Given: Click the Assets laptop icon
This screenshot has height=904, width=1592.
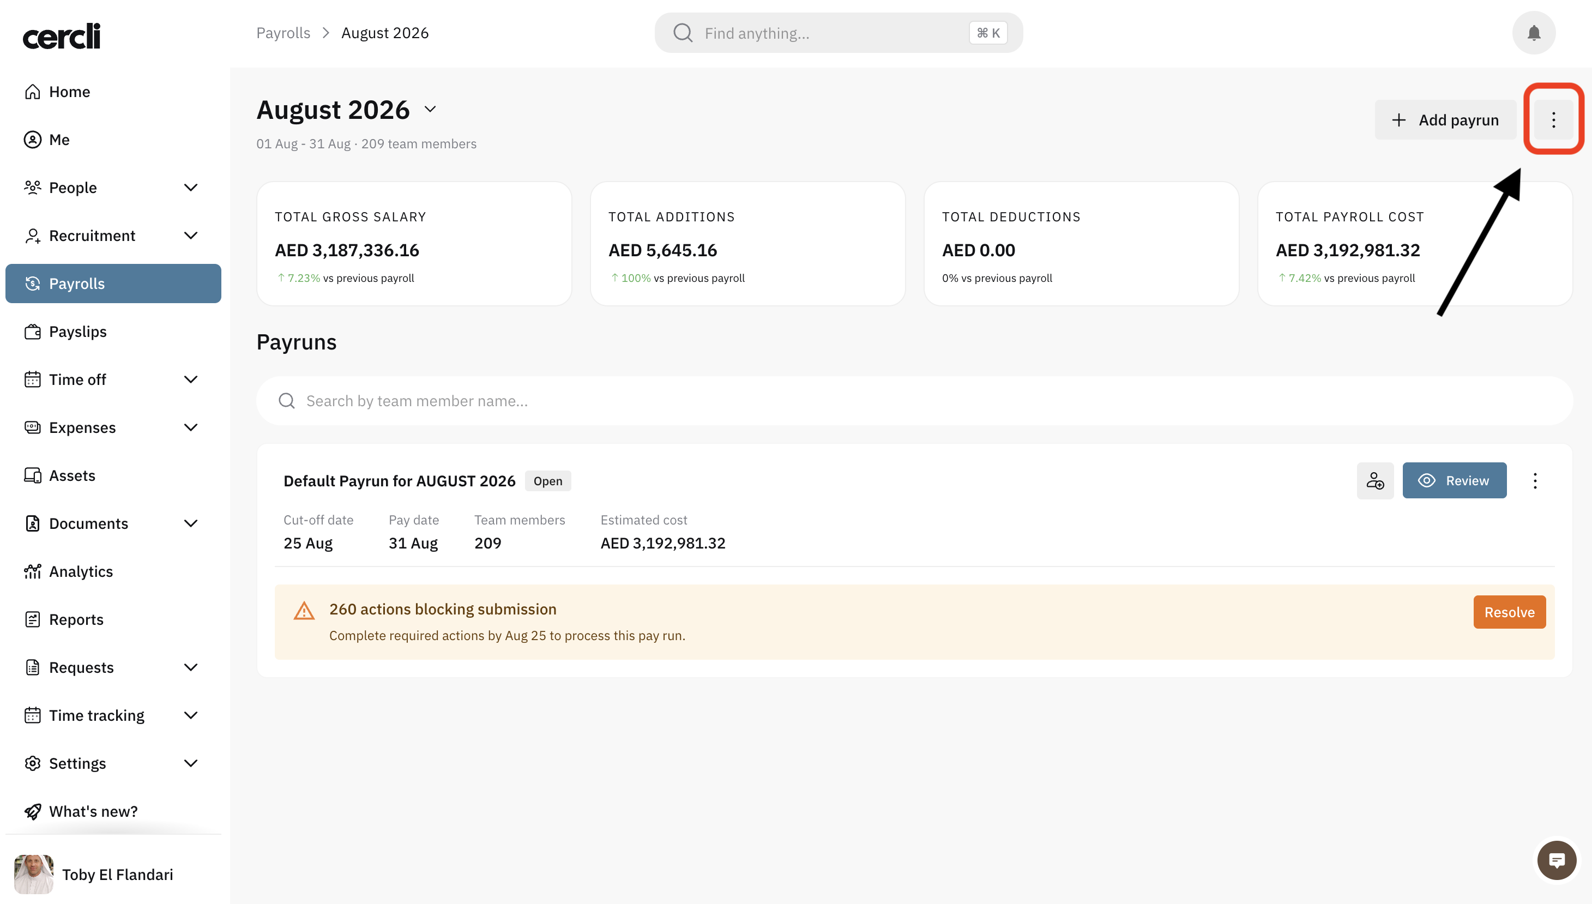Looking at the screenshot, I should click(x=33, y=475).
